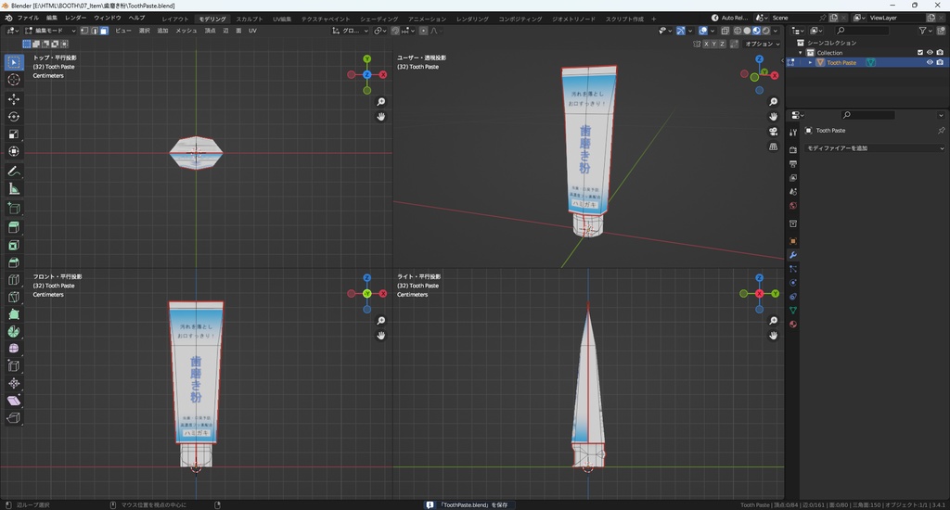Select the Rotate tool

click(x=14, y=117)
